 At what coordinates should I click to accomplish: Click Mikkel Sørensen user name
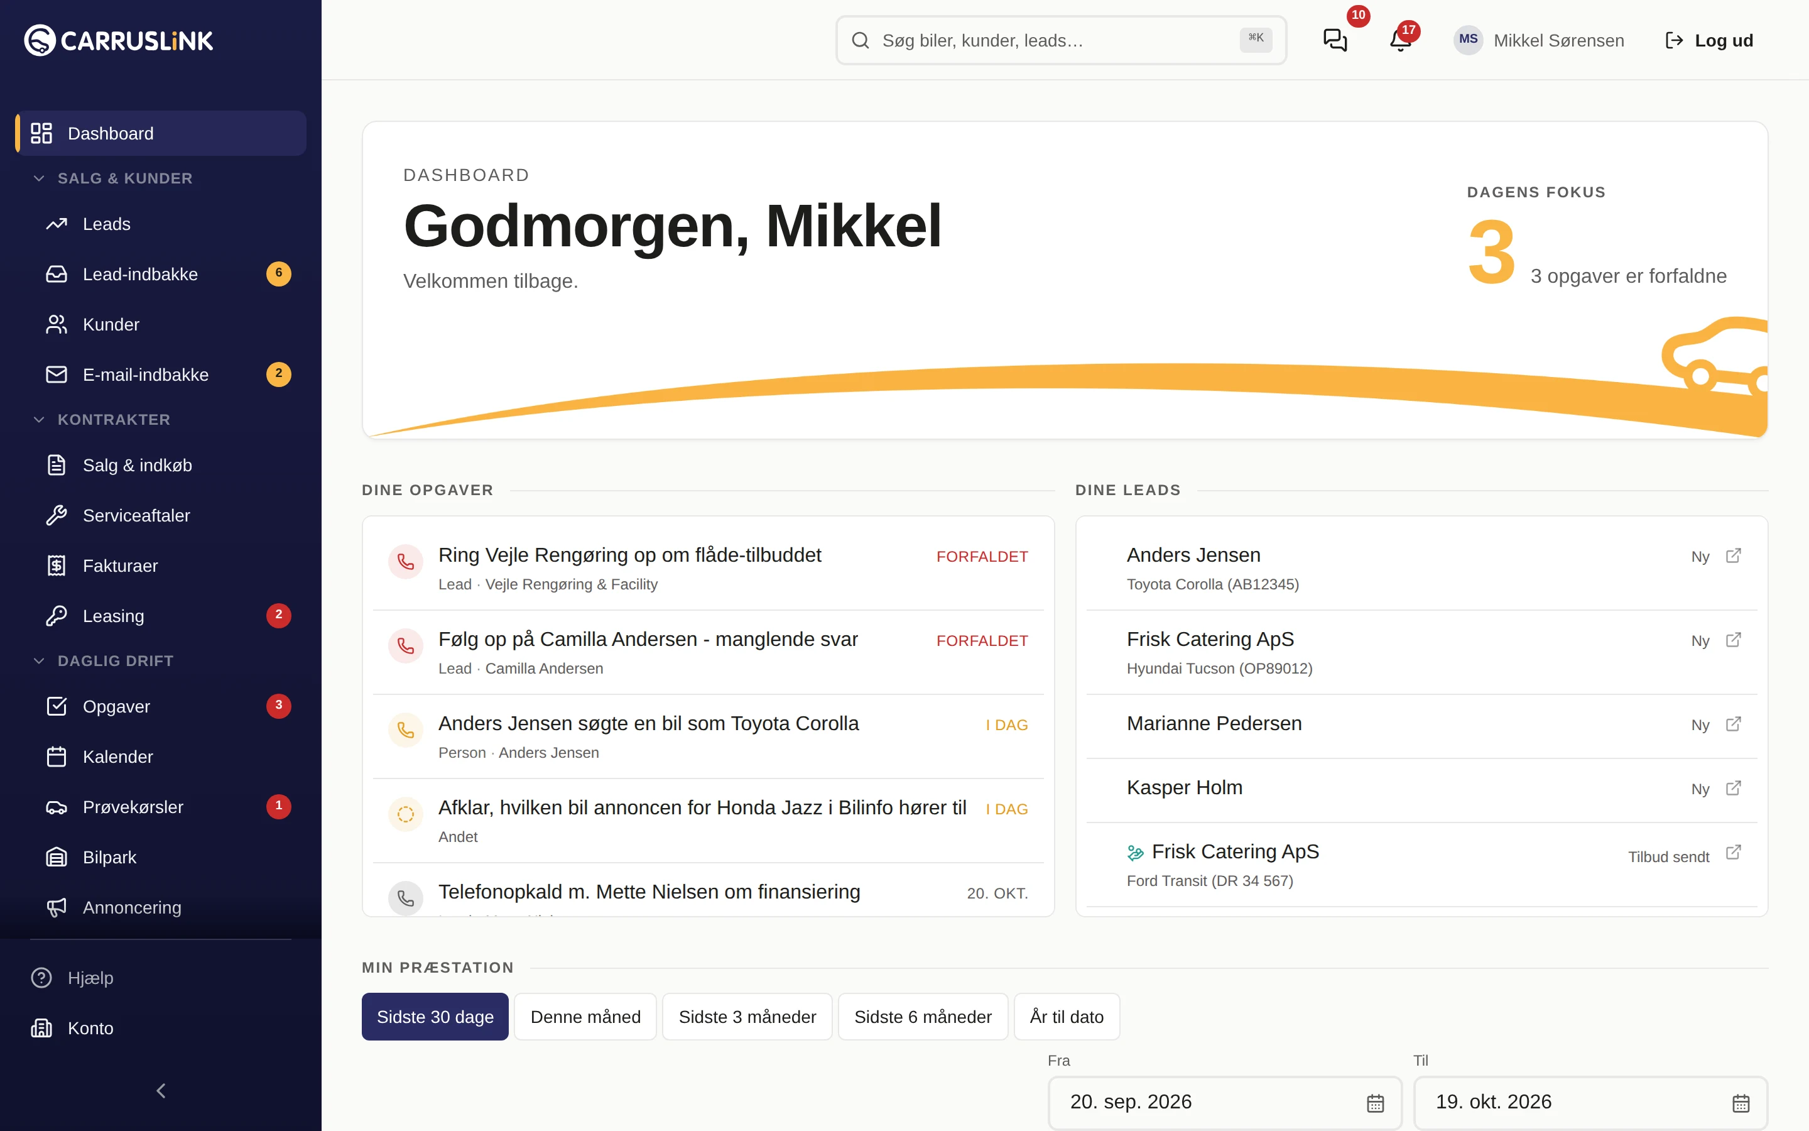(x=1558, y=40)
